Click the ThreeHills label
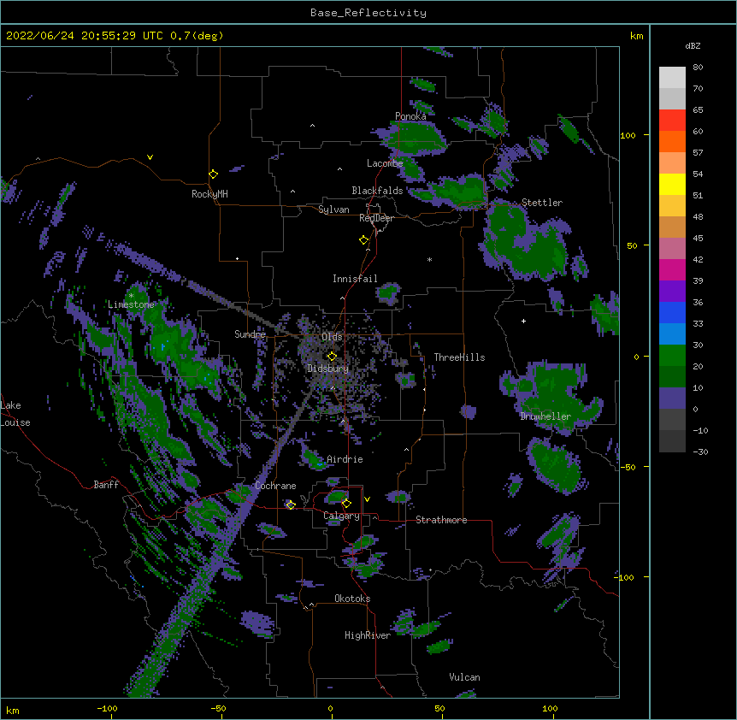The image size is (737, 720). click(x=459, y=357)
